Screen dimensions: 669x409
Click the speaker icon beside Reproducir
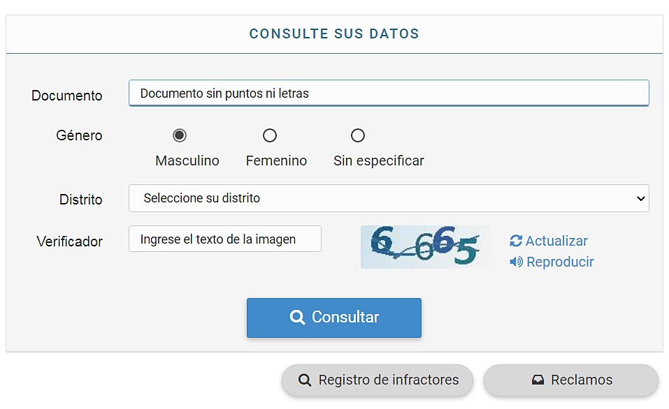click(x=516, y=262)
